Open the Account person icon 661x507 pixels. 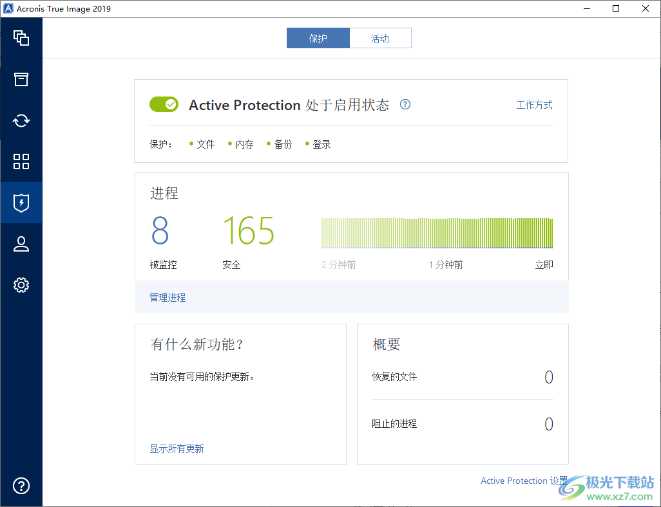(x=21, y=244)
